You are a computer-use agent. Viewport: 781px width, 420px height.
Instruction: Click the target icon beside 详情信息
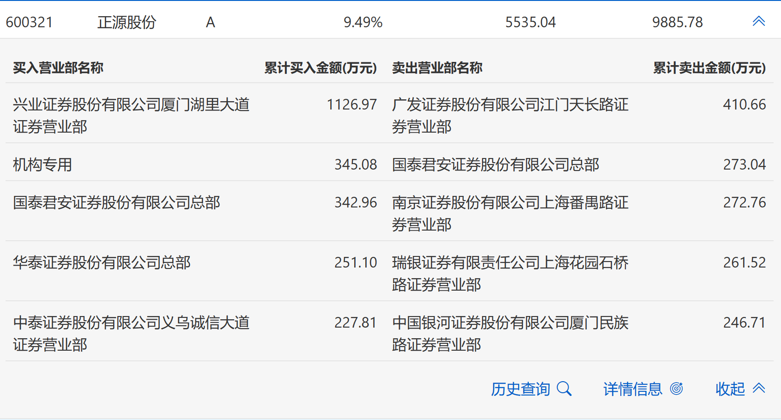click(x=676, y=389)
